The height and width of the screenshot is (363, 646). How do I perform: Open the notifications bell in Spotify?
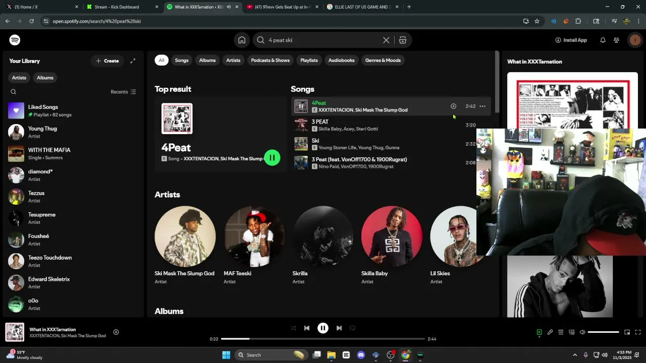(603, 40)
